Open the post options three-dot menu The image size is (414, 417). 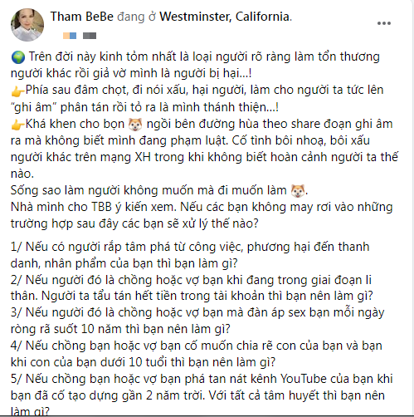pyautogui.click(x=384, y=23)
